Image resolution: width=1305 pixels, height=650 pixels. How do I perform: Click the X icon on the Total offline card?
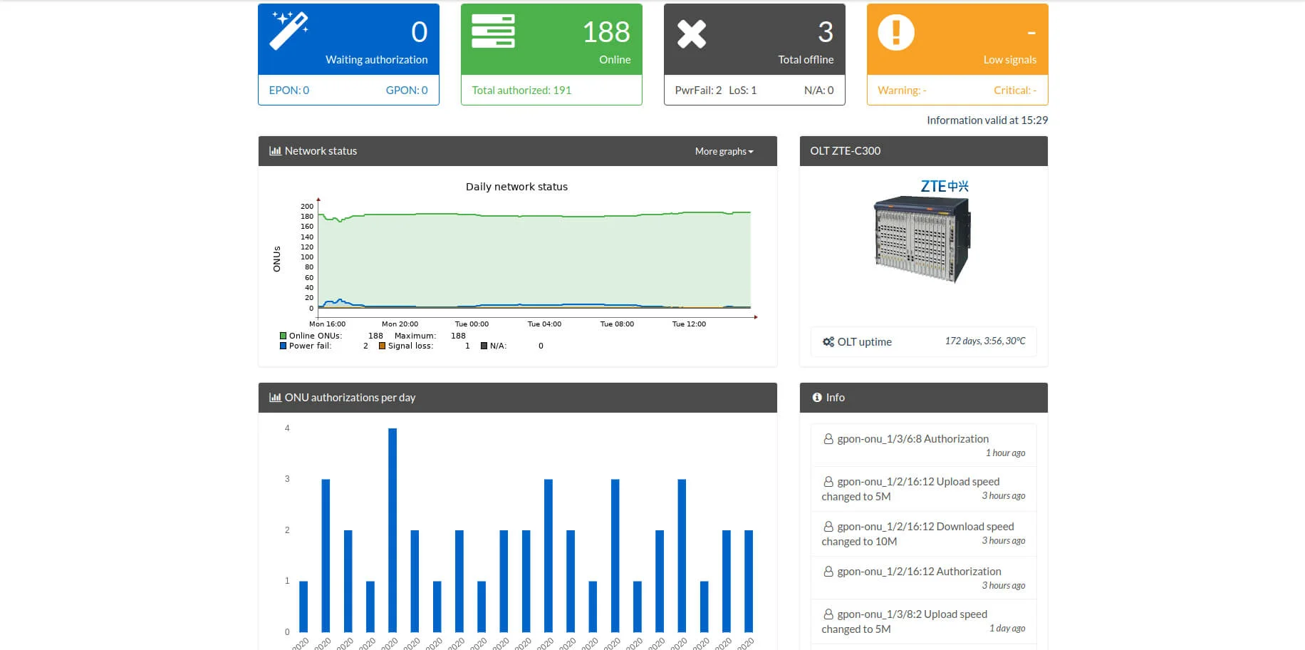pyautogui.click(x=692, y=32)
